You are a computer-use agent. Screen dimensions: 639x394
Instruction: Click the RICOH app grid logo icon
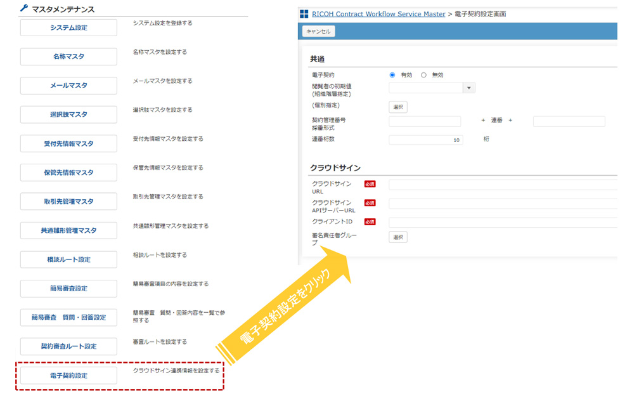(x=304, y=13)
